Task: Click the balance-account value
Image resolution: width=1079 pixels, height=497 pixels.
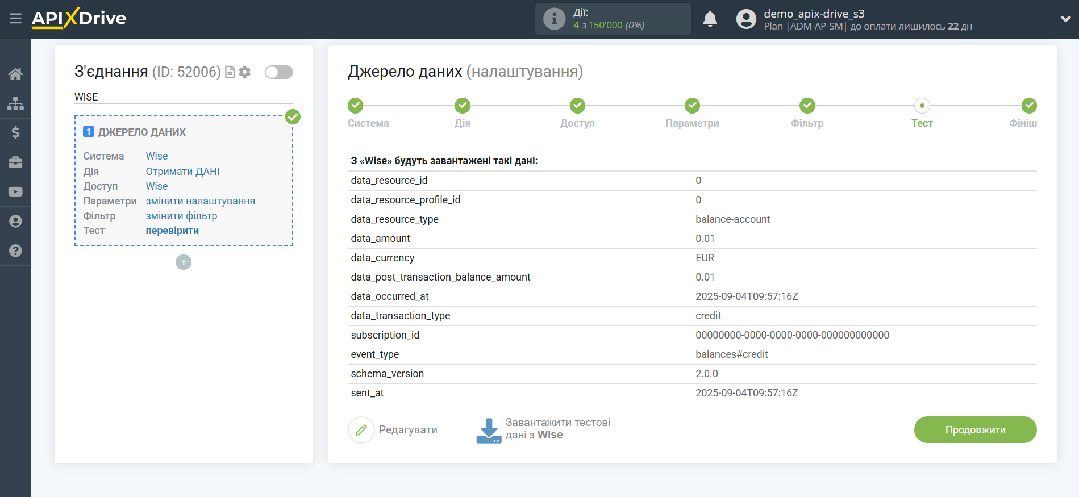Action: [x=732, y=219]
